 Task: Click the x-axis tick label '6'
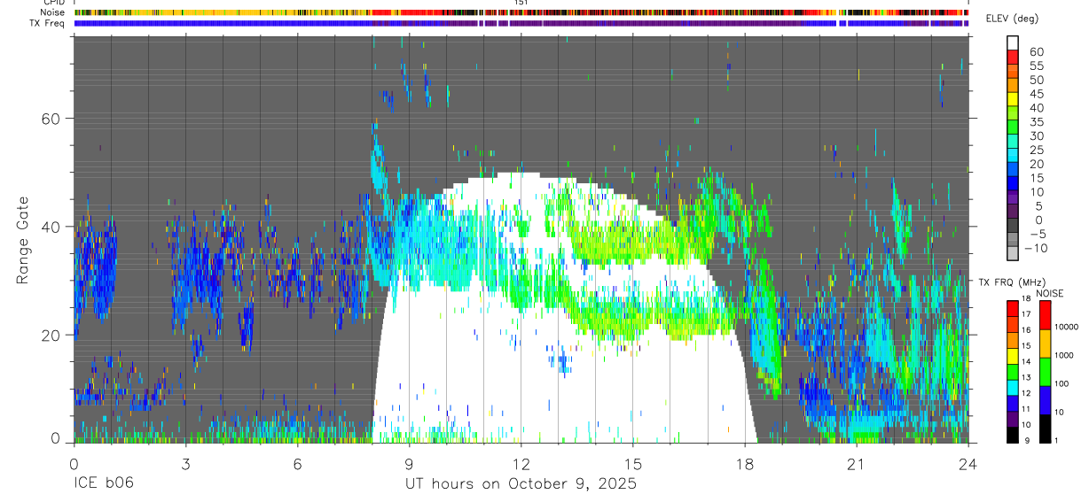pyautogui.click(x=296, y=463)
